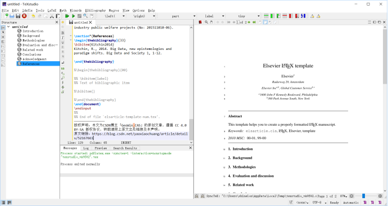Image resolution: width=388 pixels, height=206 pixels.
Task: Show the structure view in side panel
Action: (x=3, y=28)
